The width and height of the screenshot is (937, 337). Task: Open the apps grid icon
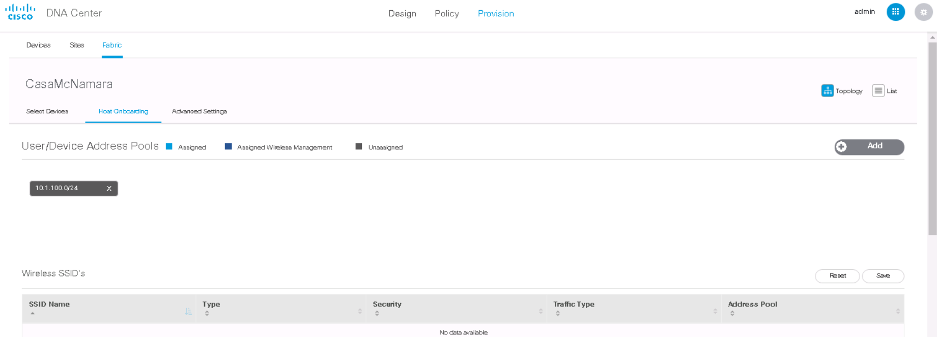[x=895, y=12]
